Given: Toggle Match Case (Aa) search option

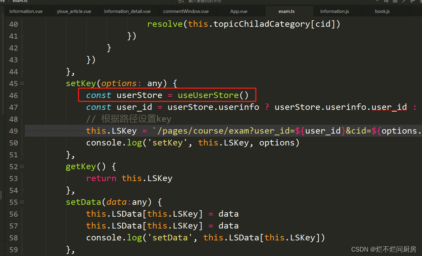Looking at the screenshot, I should tap(386, 1).
